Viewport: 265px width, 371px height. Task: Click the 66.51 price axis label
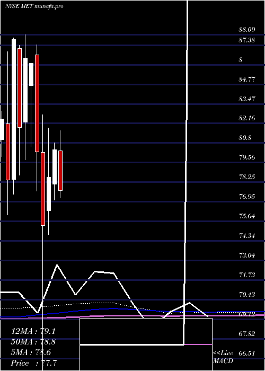pos(247,354)
